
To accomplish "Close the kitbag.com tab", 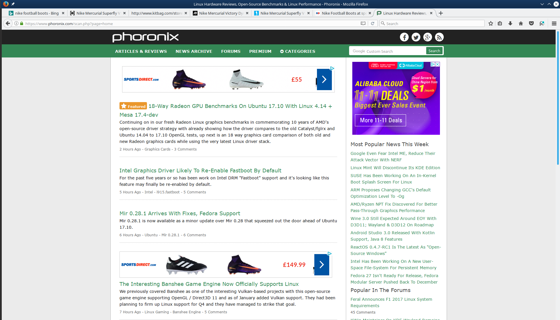I will tap(186, 13).
